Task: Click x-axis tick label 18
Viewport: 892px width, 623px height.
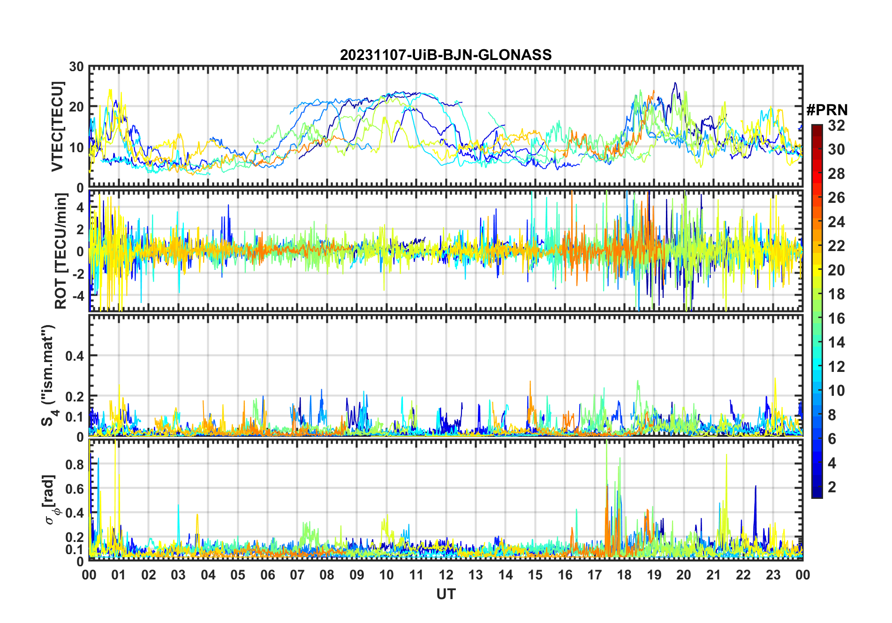Action: point(624,575)
